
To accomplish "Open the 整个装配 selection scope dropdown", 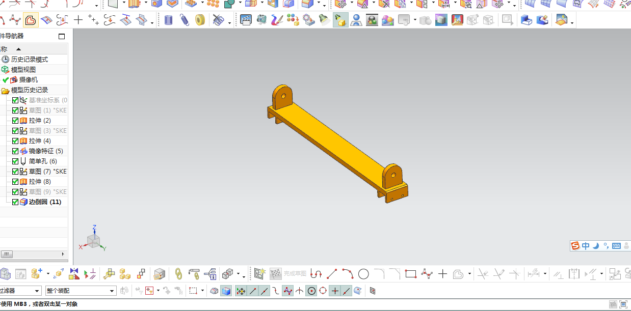I will pyautogui.click(x=113, y=291).
